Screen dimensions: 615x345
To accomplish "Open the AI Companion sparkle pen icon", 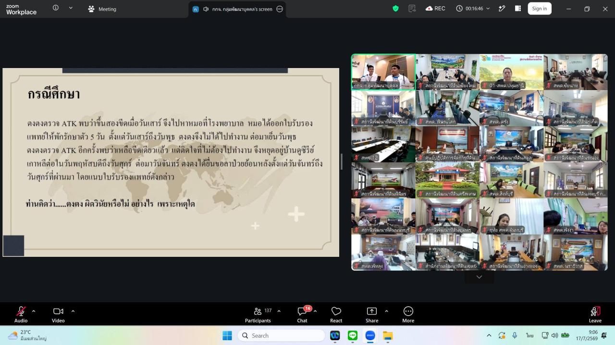I will (x=502, y=9).
